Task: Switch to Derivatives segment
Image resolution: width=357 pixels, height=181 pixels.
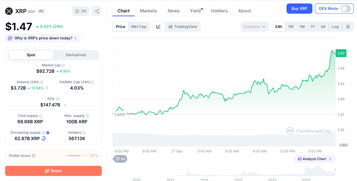Action: point(76,55)
